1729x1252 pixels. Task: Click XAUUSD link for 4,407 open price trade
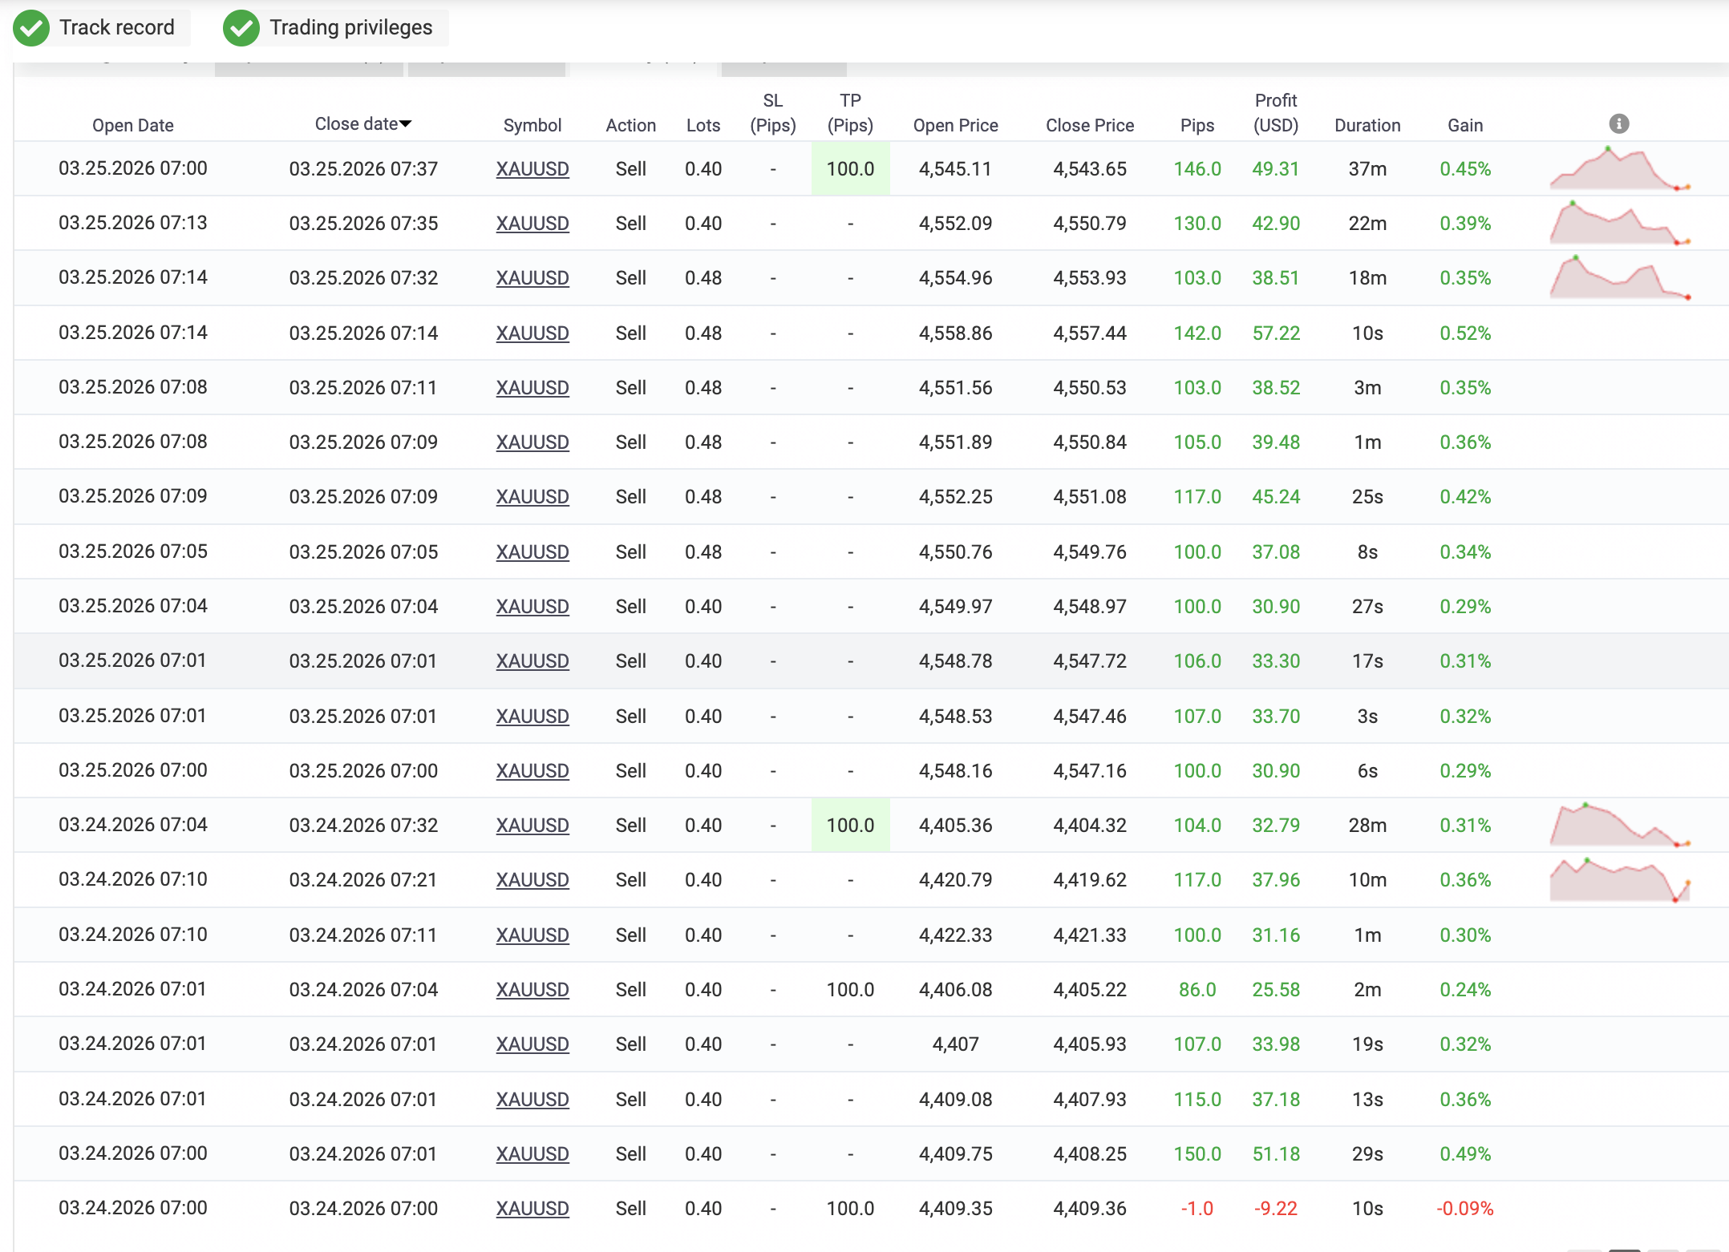pyautogui.click(x=532, y=1044)
